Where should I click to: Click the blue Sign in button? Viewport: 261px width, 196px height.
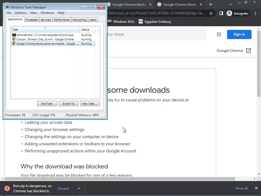(239, 34)
